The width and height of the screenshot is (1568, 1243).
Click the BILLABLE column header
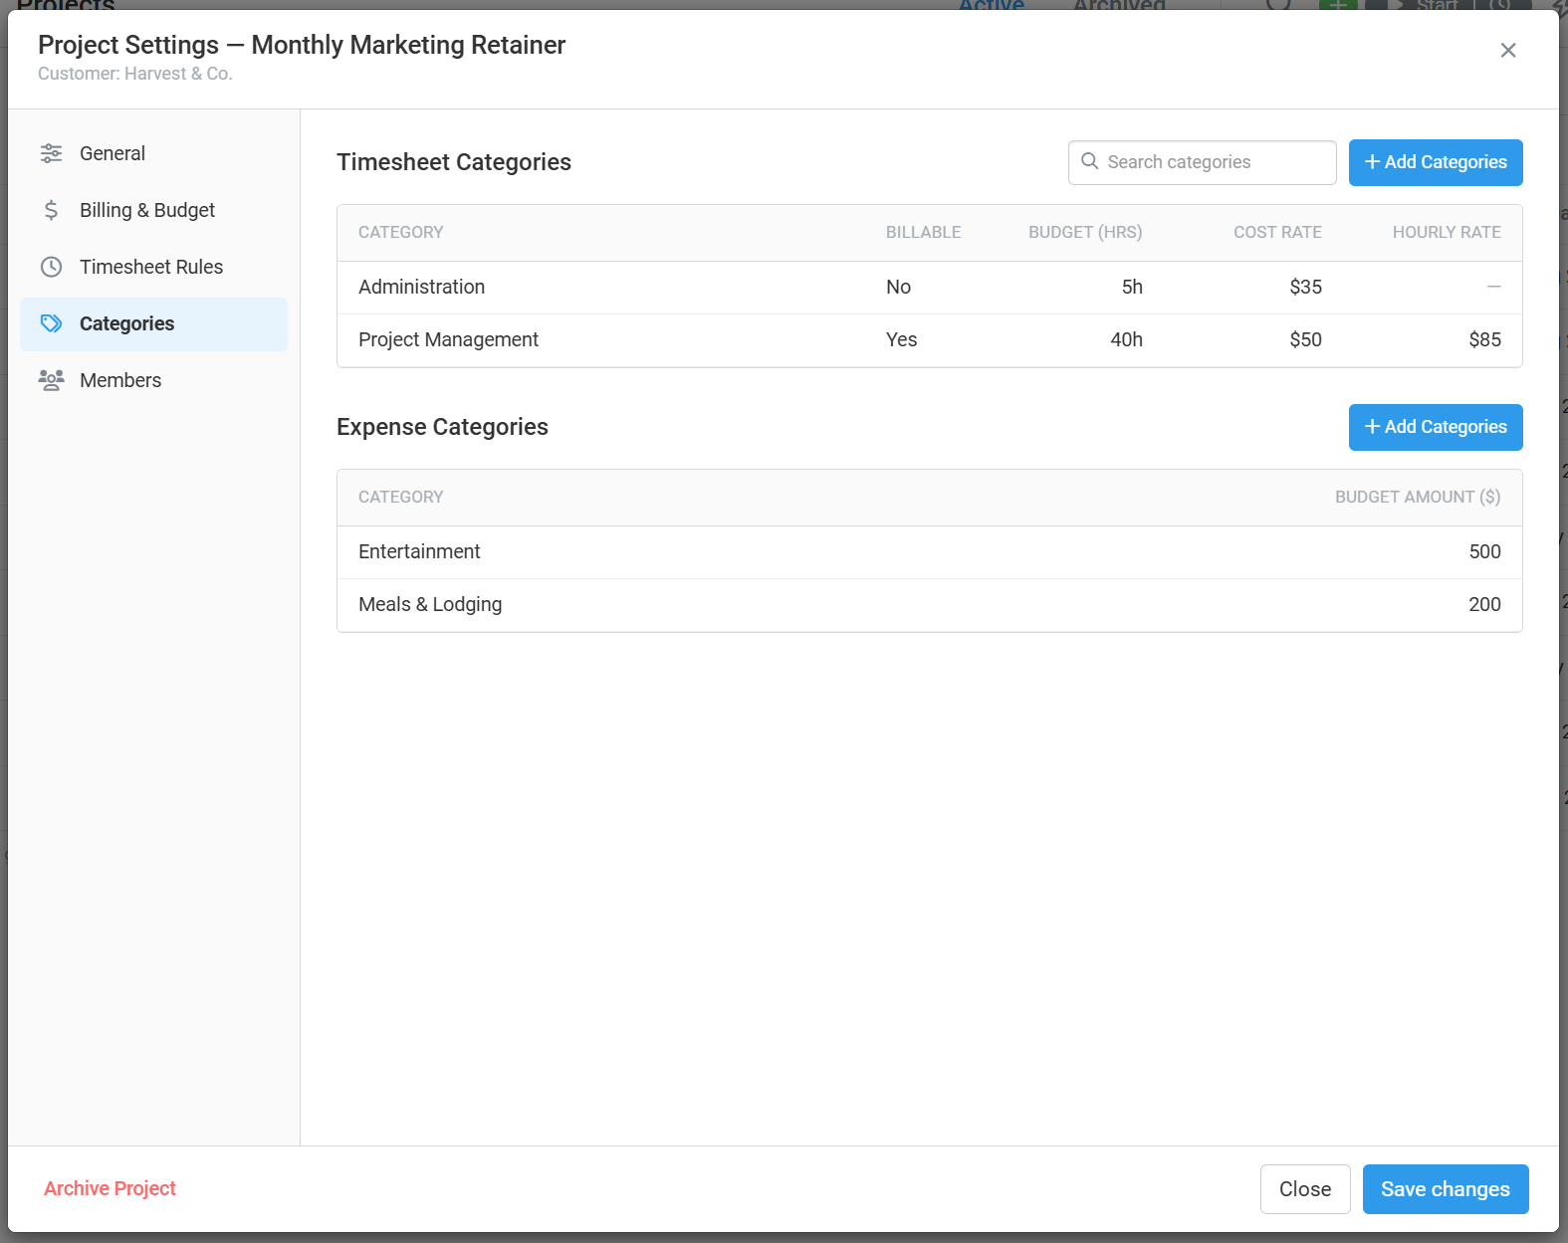923,232
